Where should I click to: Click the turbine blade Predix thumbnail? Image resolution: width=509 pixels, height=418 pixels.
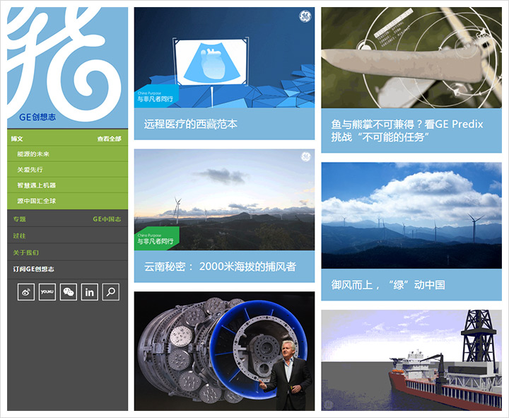pyautogui.click(x=411, y=57)
